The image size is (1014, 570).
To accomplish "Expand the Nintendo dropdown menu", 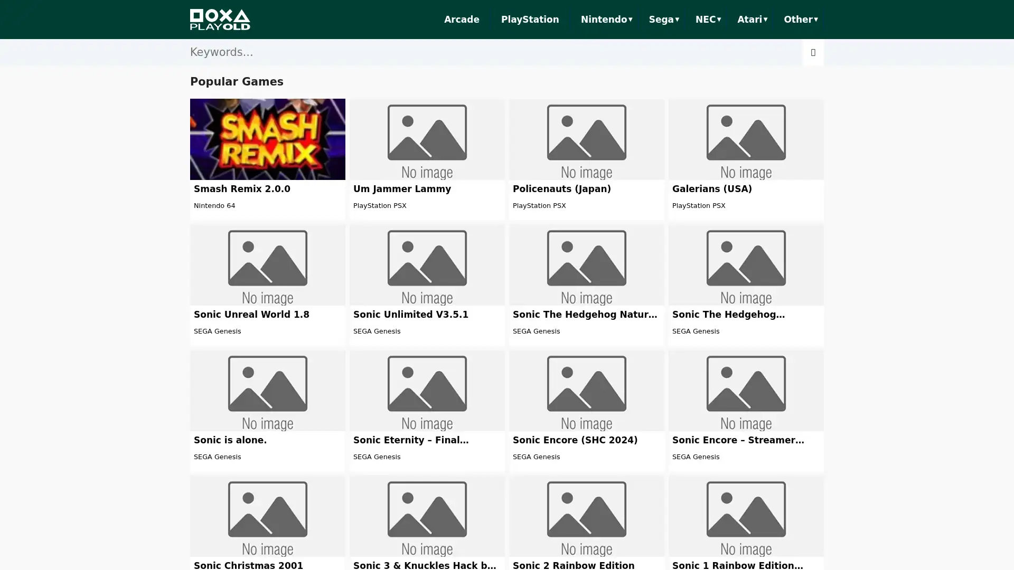I will [606, 20].
